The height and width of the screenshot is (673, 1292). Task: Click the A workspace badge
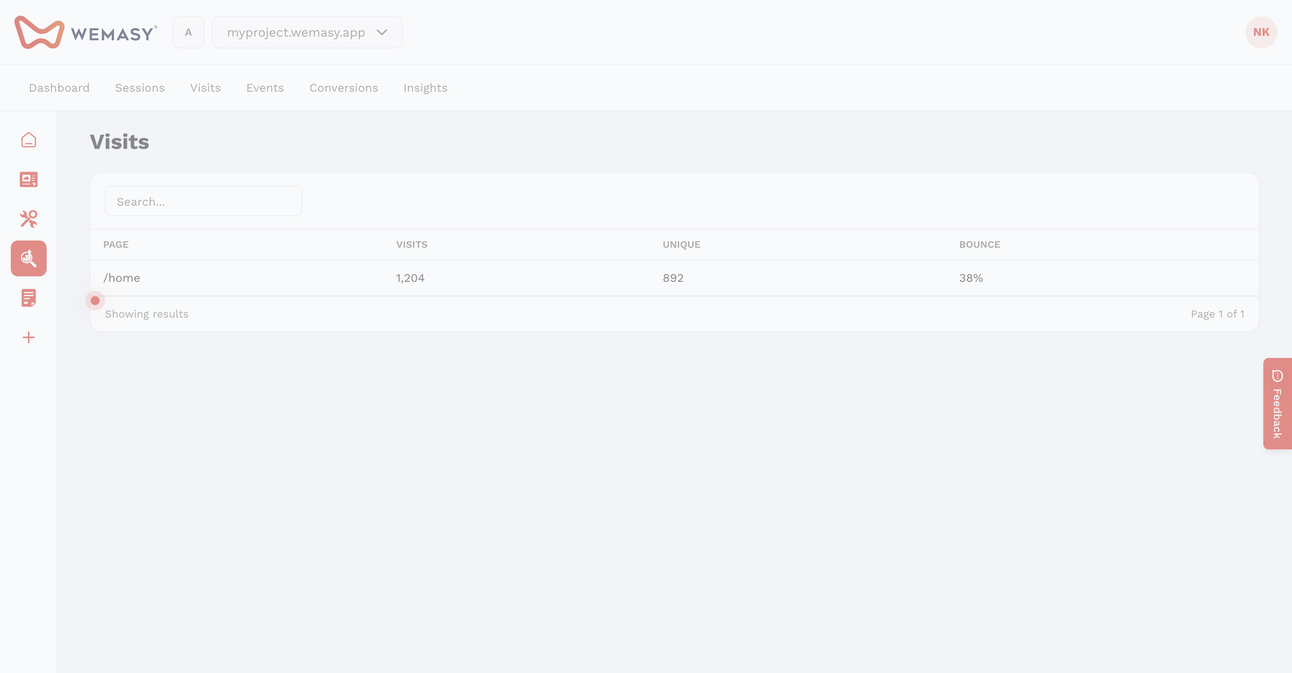(188, 32)
